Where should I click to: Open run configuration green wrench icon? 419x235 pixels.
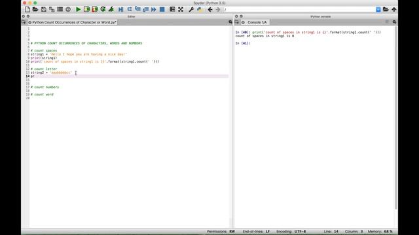(x=111, y=9)
